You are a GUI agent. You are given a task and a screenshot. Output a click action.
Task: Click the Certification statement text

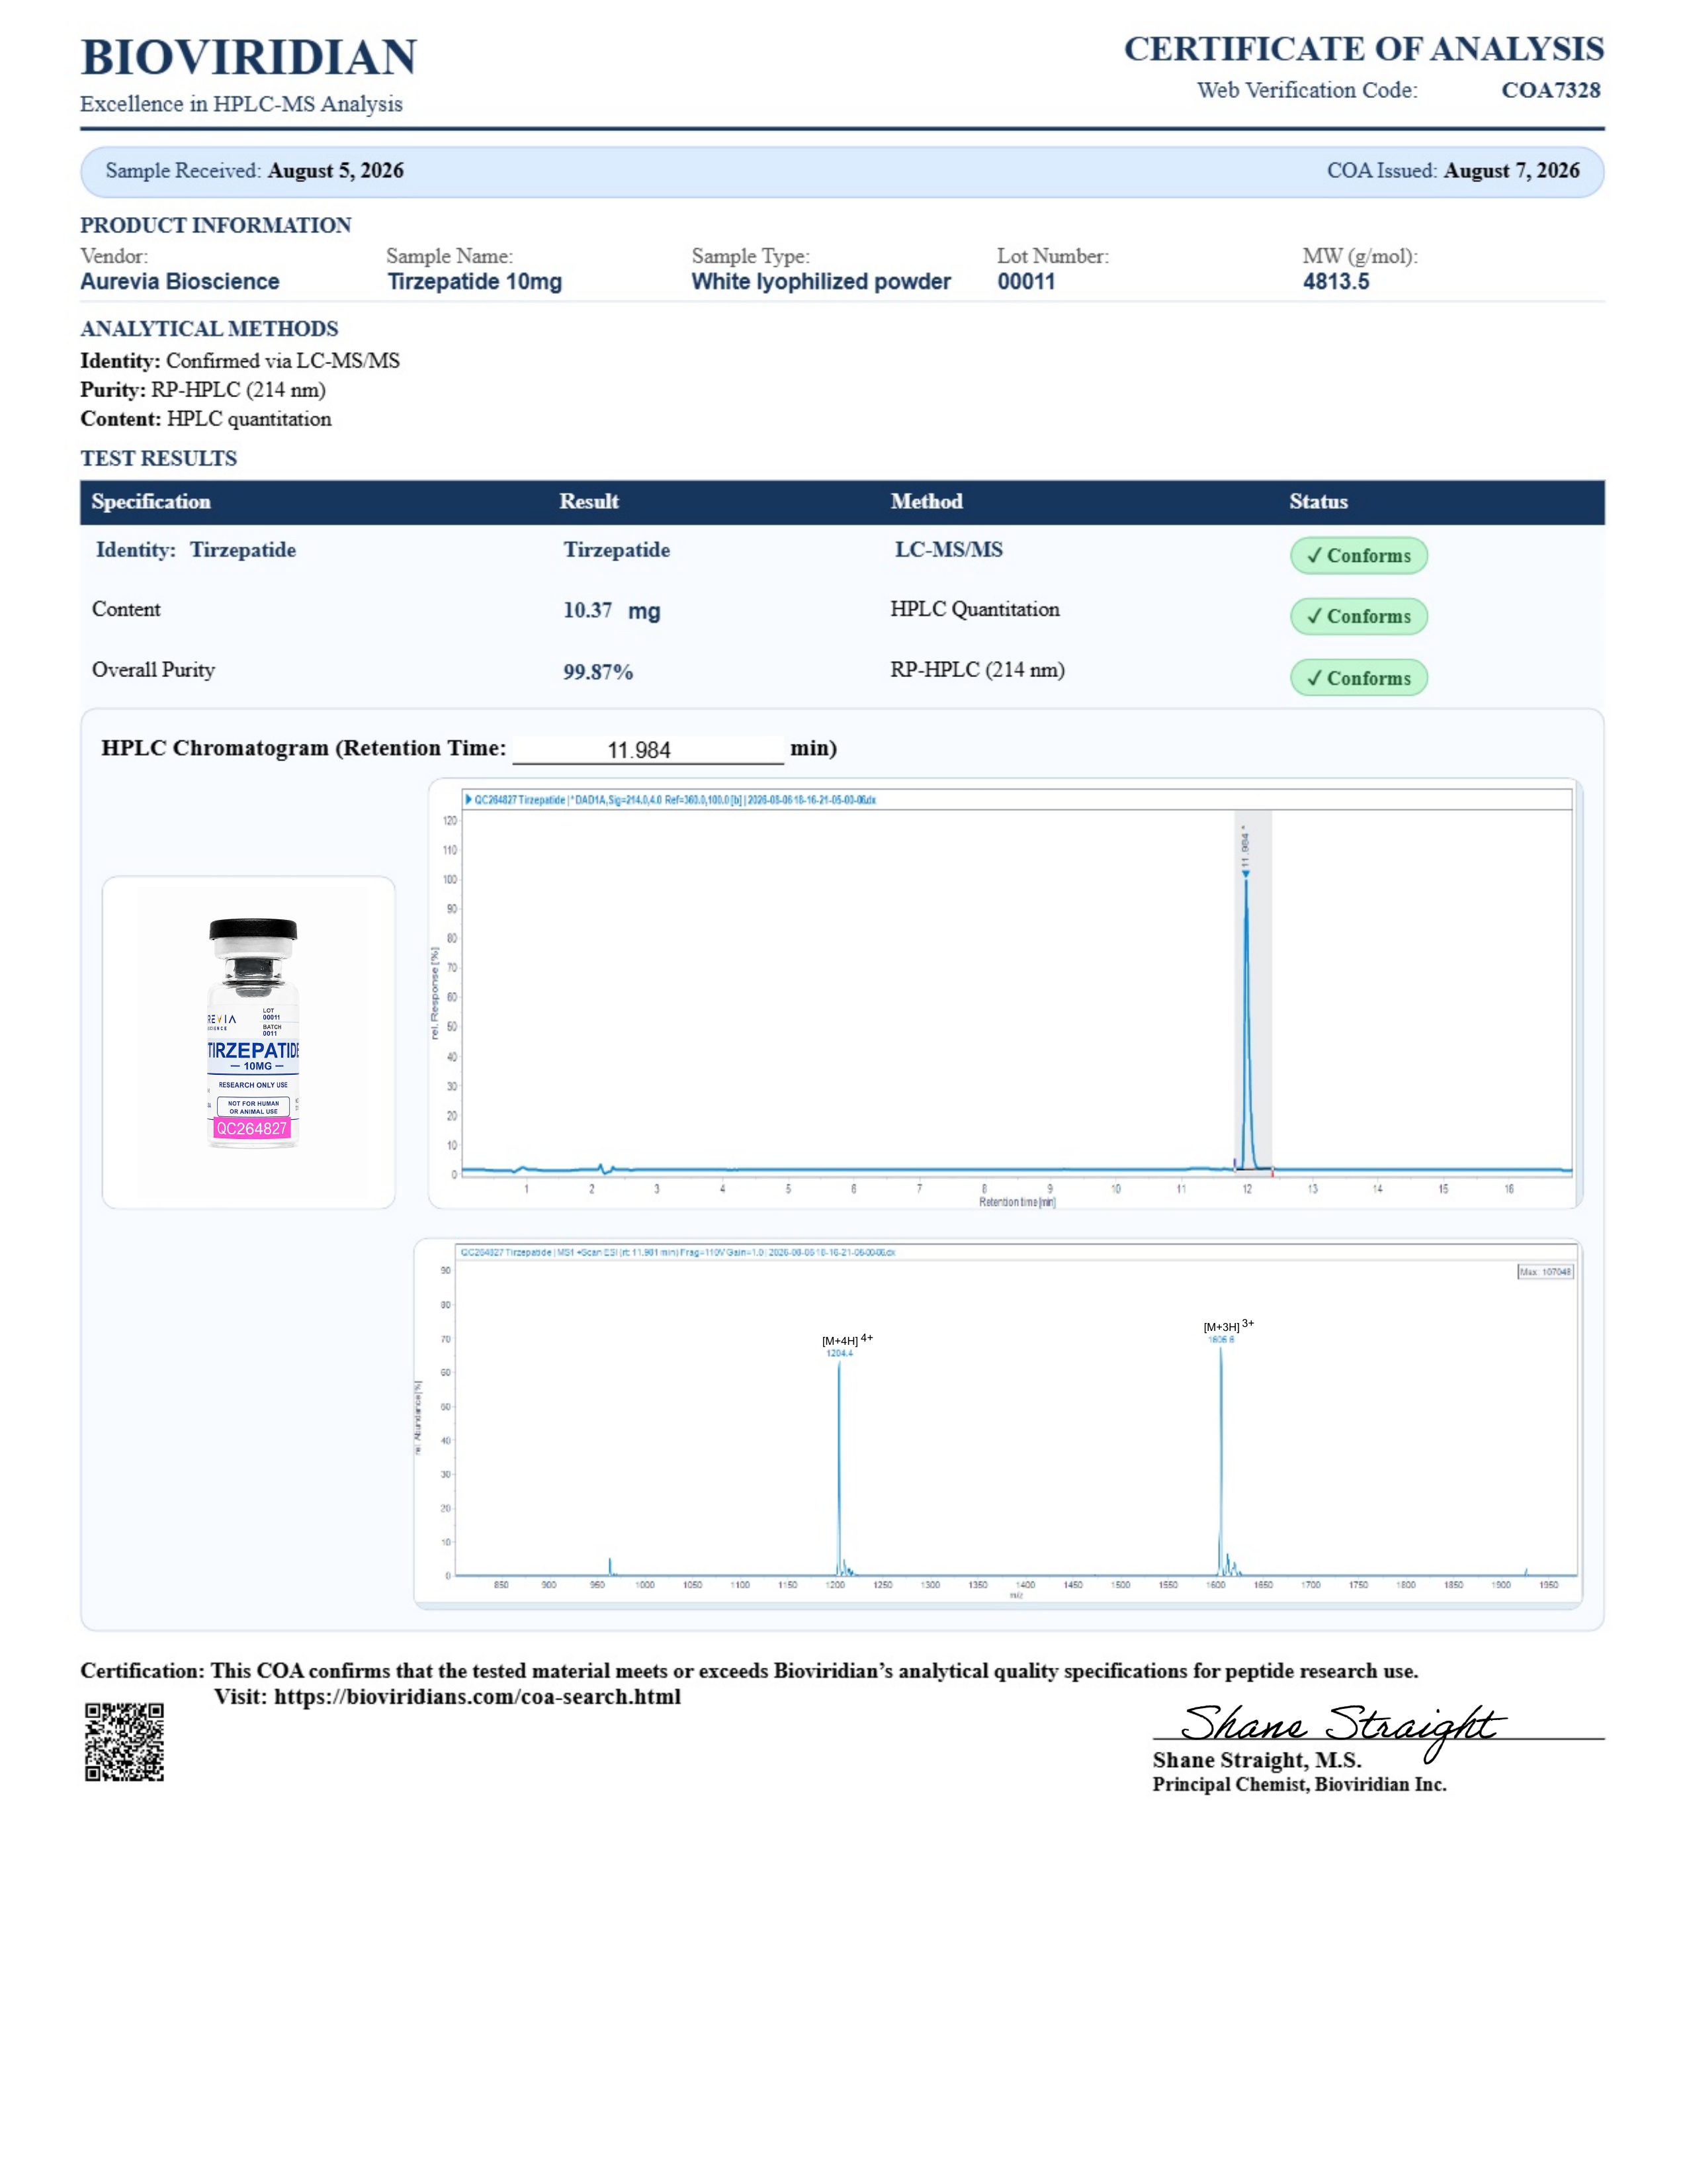click(x=750, y=1671)
